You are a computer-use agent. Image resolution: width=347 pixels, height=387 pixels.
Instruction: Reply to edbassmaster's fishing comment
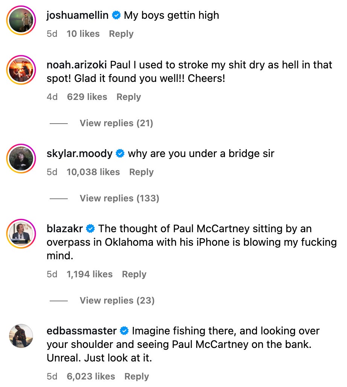coord(137,376)
